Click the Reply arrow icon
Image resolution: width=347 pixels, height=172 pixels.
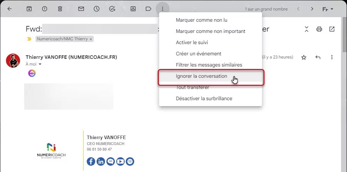tap(318, 57)
